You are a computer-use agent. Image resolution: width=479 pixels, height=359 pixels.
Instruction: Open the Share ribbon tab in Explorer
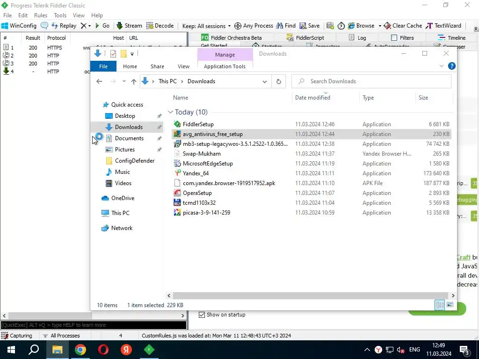(x=157, y=66)
